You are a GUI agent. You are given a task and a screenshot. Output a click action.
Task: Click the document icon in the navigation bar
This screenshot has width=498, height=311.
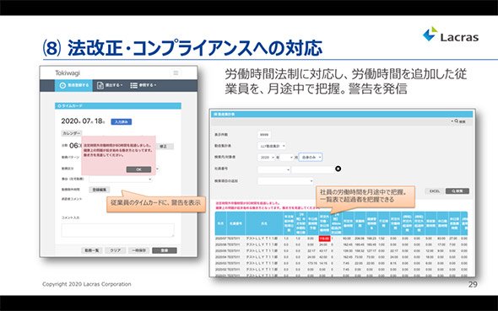[x=100, y=85]
